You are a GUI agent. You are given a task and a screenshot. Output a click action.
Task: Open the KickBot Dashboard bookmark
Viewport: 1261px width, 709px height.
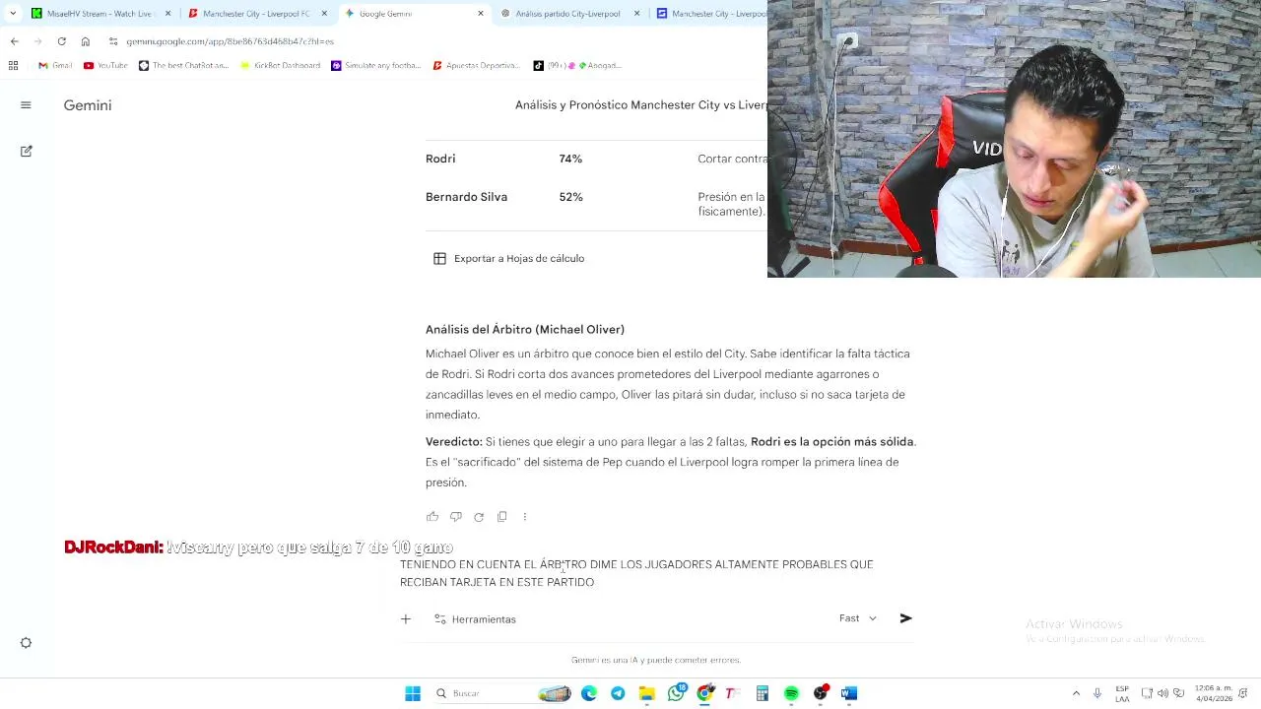(x=280, y=65)
